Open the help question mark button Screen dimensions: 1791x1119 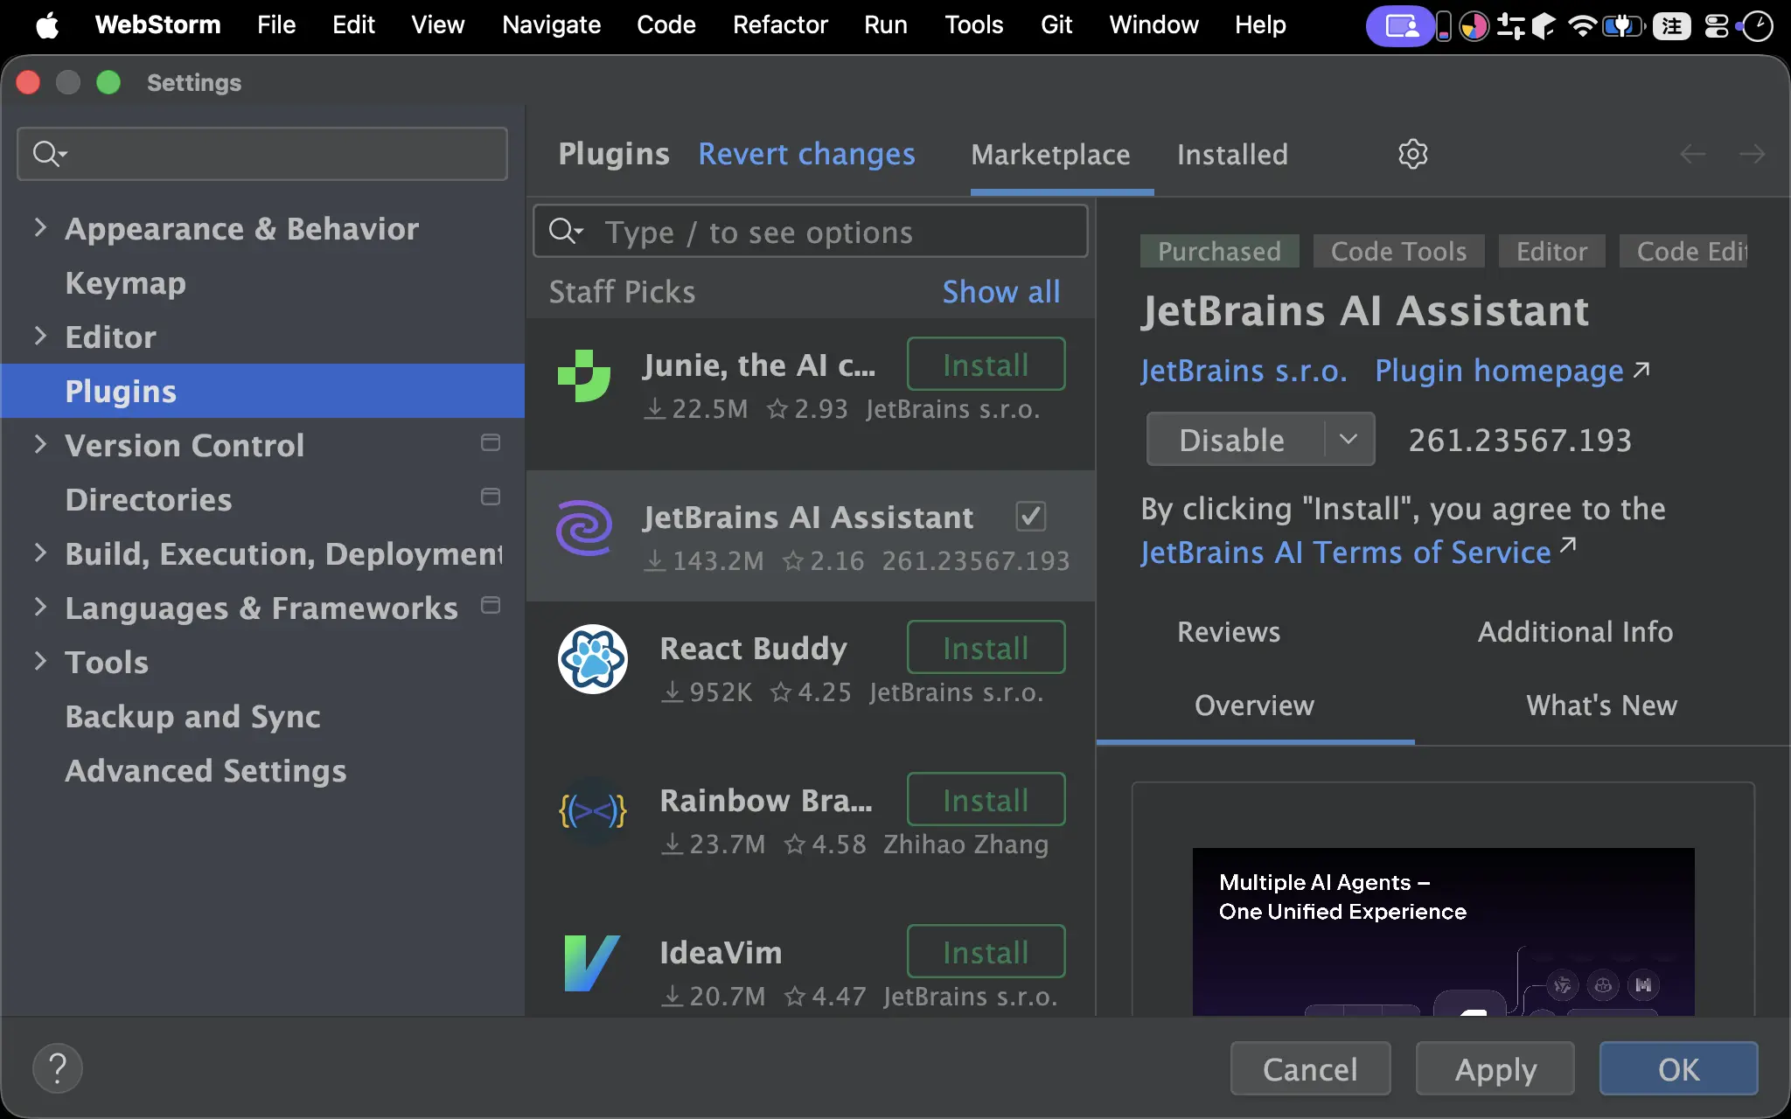[58, 1068]
